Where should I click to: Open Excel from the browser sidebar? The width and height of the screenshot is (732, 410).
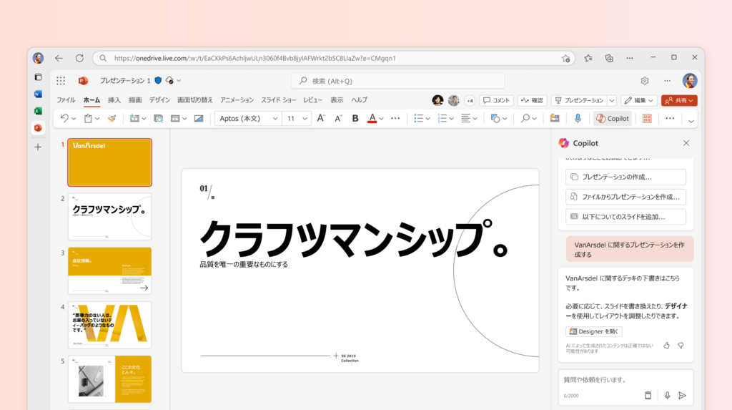click(x=39, y=111)
